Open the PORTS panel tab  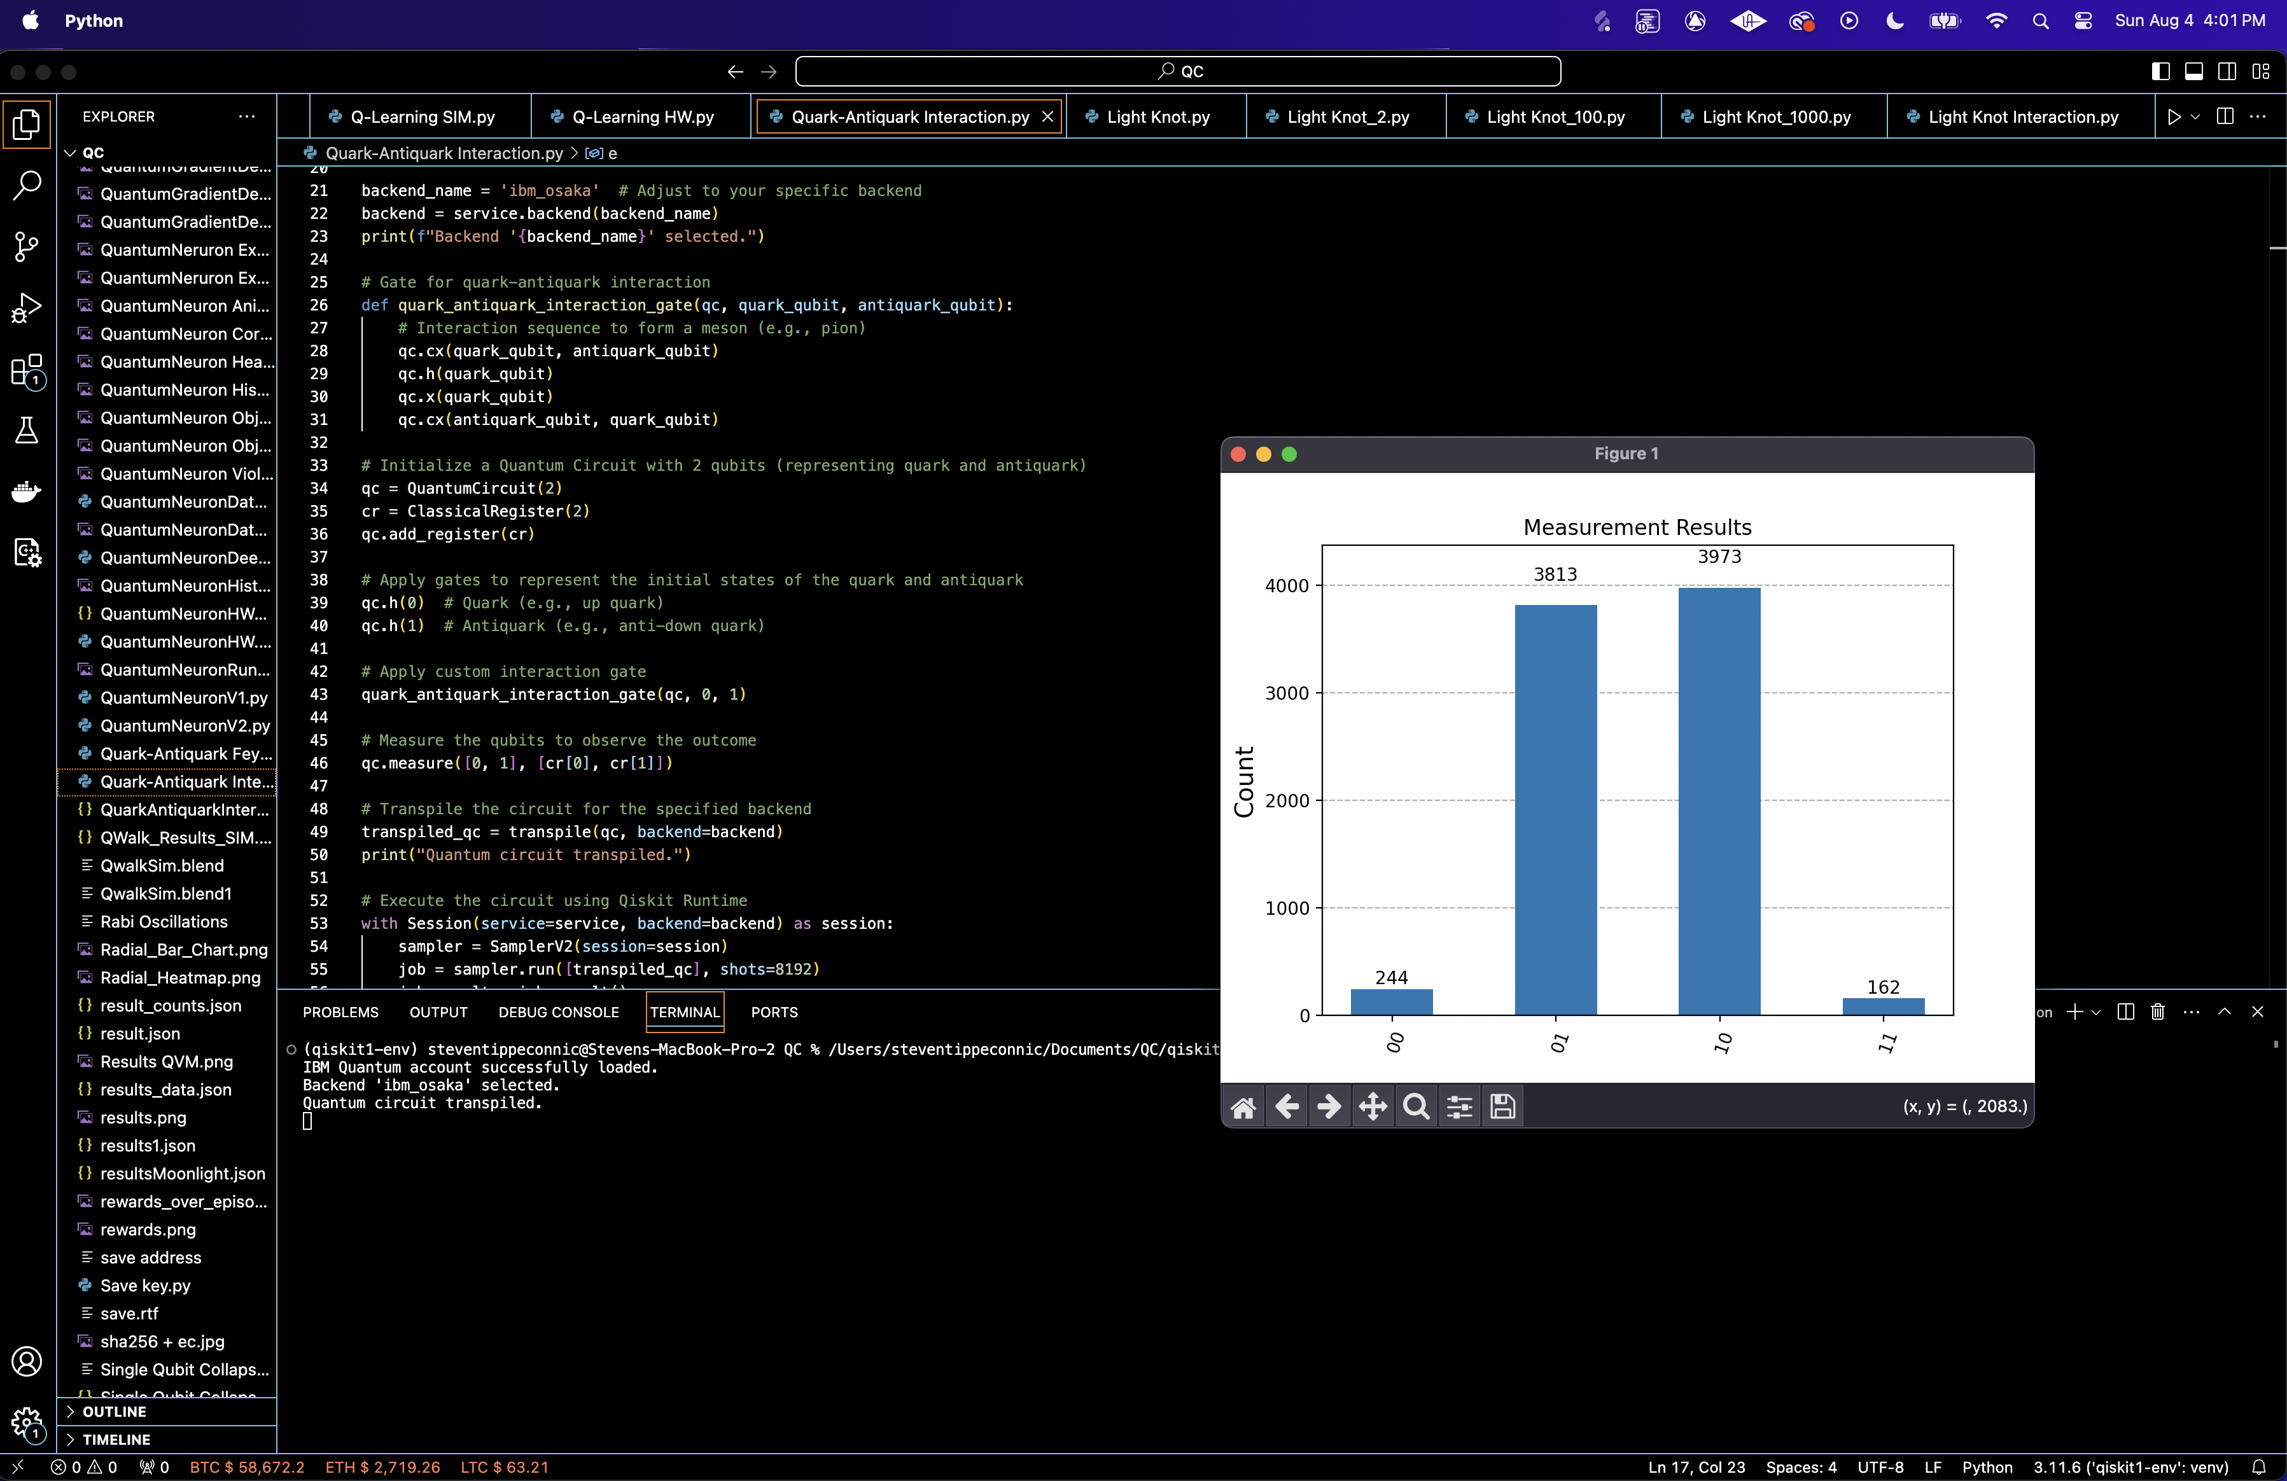point(774,1012)
